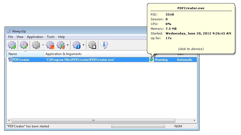Select the PDFCreator row name
The width and height of the screenshot is (241, 135).
point(21,60)
